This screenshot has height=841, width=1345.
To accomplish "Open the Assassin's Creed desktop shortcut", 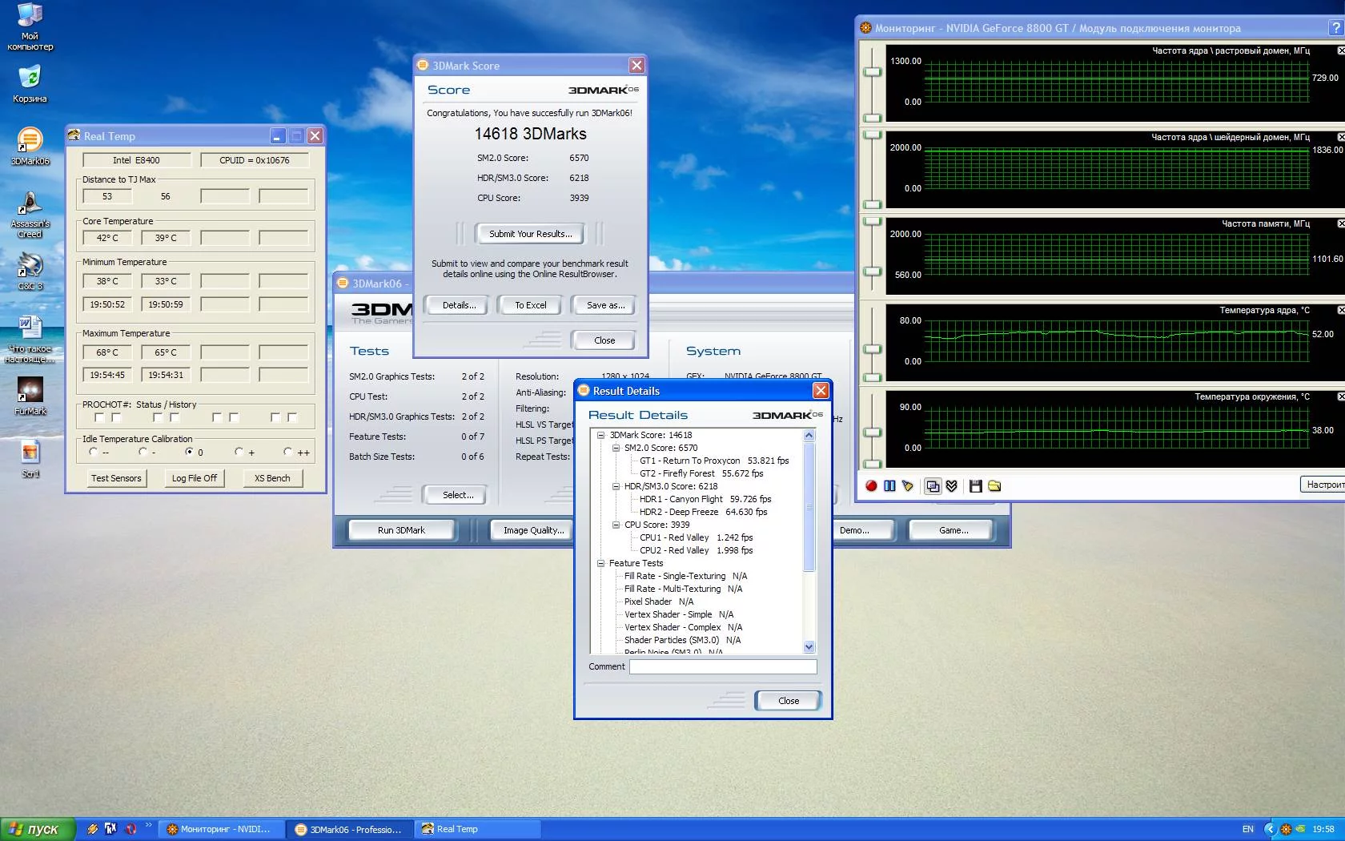I will point(30,214).
